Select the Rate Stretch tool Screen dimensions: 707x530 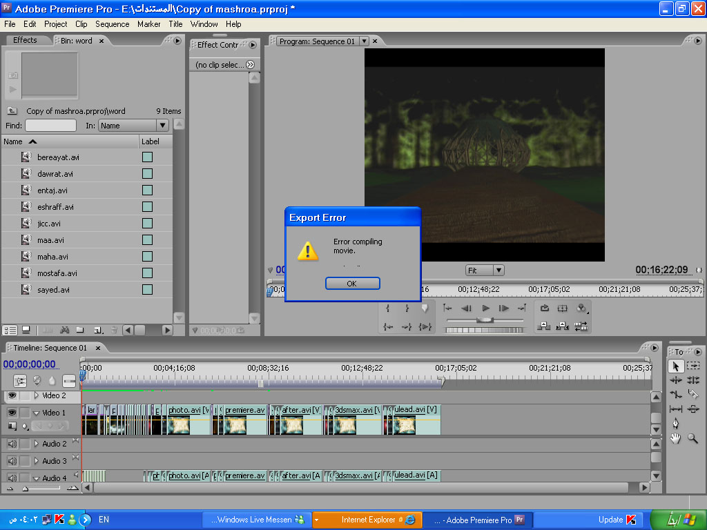[x=675, y=394]
